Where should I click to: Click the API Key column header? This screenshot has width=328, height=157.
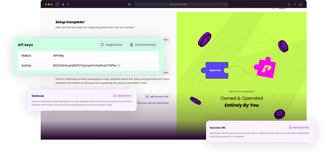coord(58,56)
